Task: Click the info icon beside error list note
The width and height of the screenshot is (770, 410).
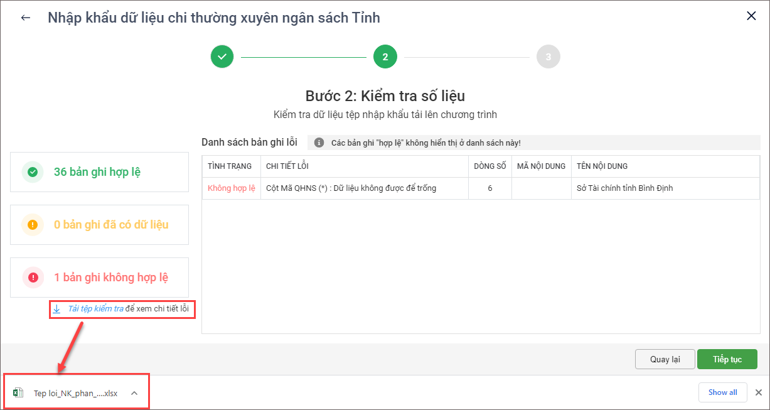Action: pos(319,143)
